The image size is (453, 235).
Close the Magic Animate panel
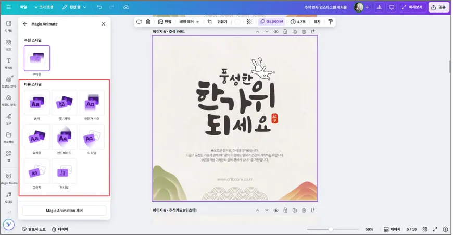click(104, 24)
